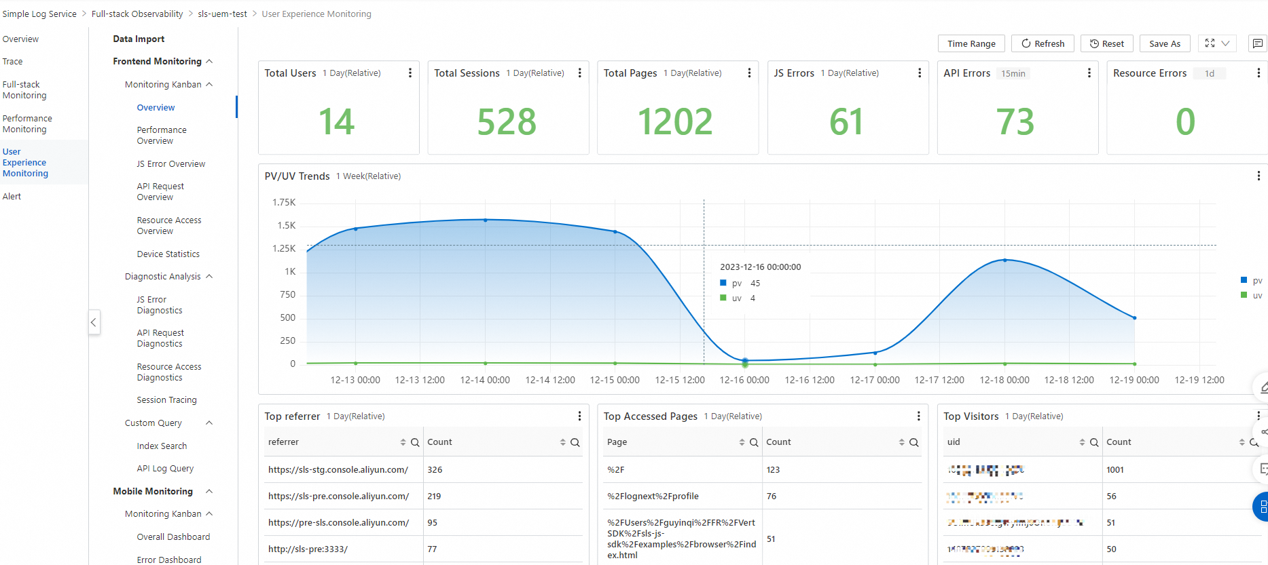Search Top Accessed Pages Count column
The width and height of the screenshot is (1268, 565).
coord(914,442)
